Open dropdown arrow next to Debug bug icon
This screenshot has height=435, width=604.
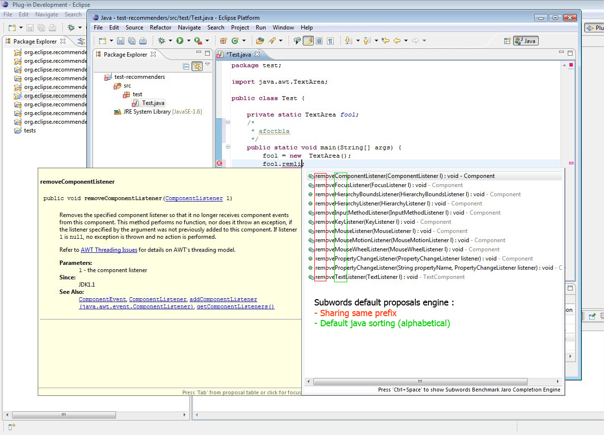pyautogui.click(x=170, y=41)
